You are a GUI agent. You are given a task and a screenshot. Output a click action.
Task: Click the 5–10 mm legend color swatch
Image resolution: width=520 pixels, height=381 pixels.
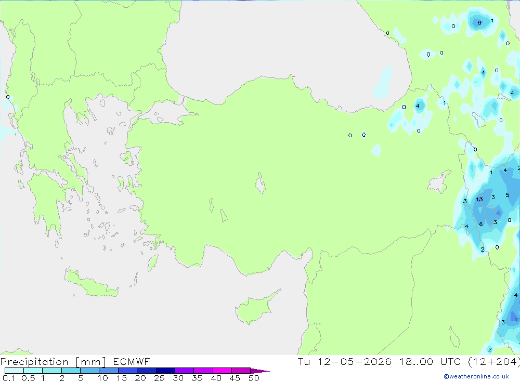[89, 371]
